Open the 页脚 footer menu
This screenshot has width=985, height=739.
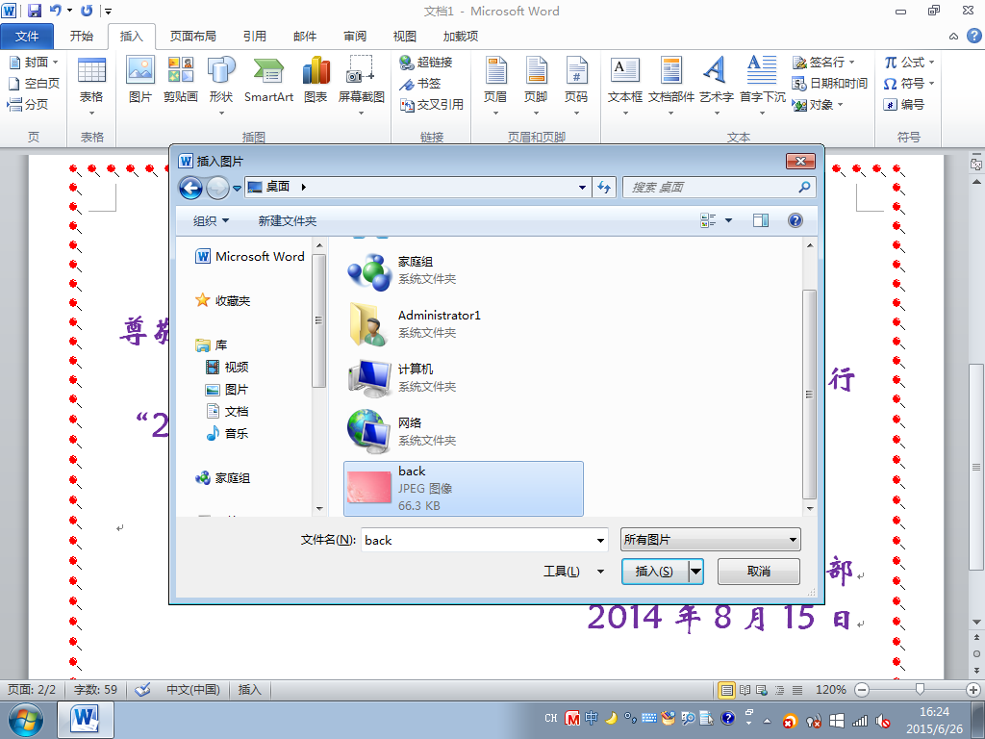point(536,85)
